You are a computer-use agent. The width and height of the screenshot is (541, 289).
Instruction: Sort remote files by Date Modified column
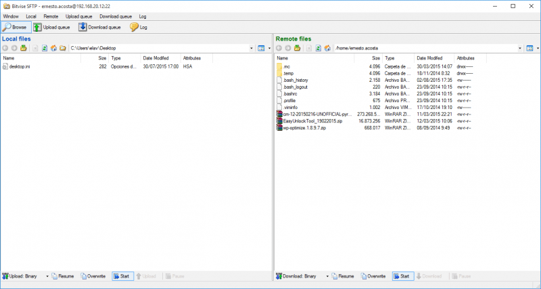(429, 58)
